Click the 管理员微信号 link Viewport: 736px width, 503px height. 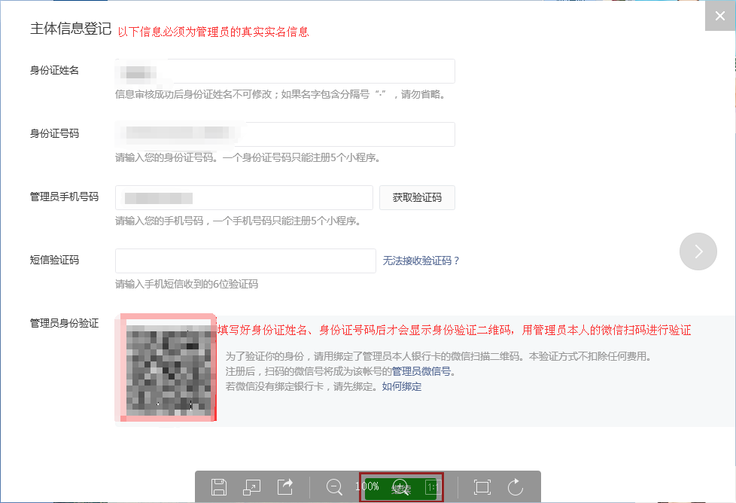(x=422, y=371)
